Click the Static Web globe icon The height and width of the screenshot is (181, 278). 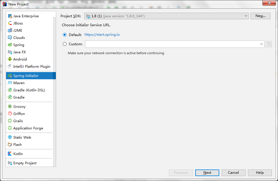click(10, 137)
